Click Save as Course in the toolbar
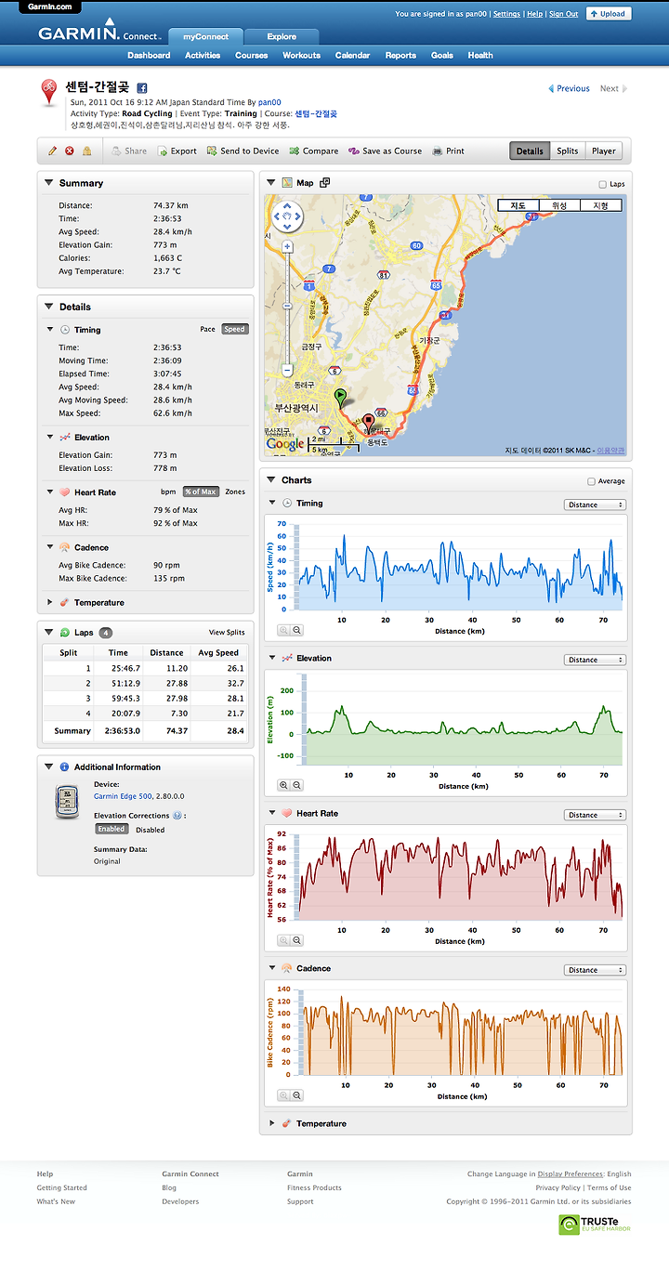The width and height of the screenshot is (669, 1284). [x=386, y=151]
